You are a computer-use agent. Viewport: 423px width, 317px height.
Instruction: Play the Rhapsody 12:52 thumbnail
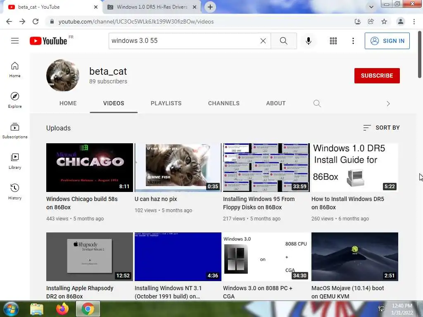tap(90, 257)
